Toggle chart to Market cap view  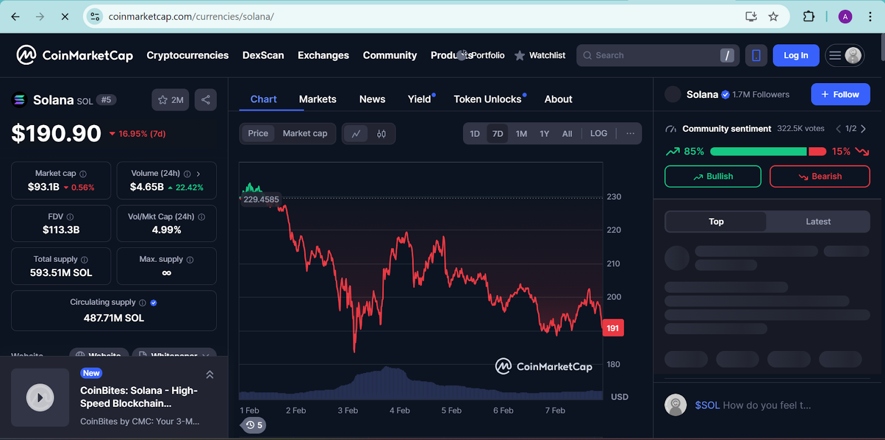tap(305, 133)
